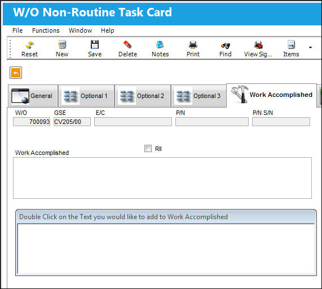
Task: Open Find with the binoculars icon
Action: pos(225,49)
